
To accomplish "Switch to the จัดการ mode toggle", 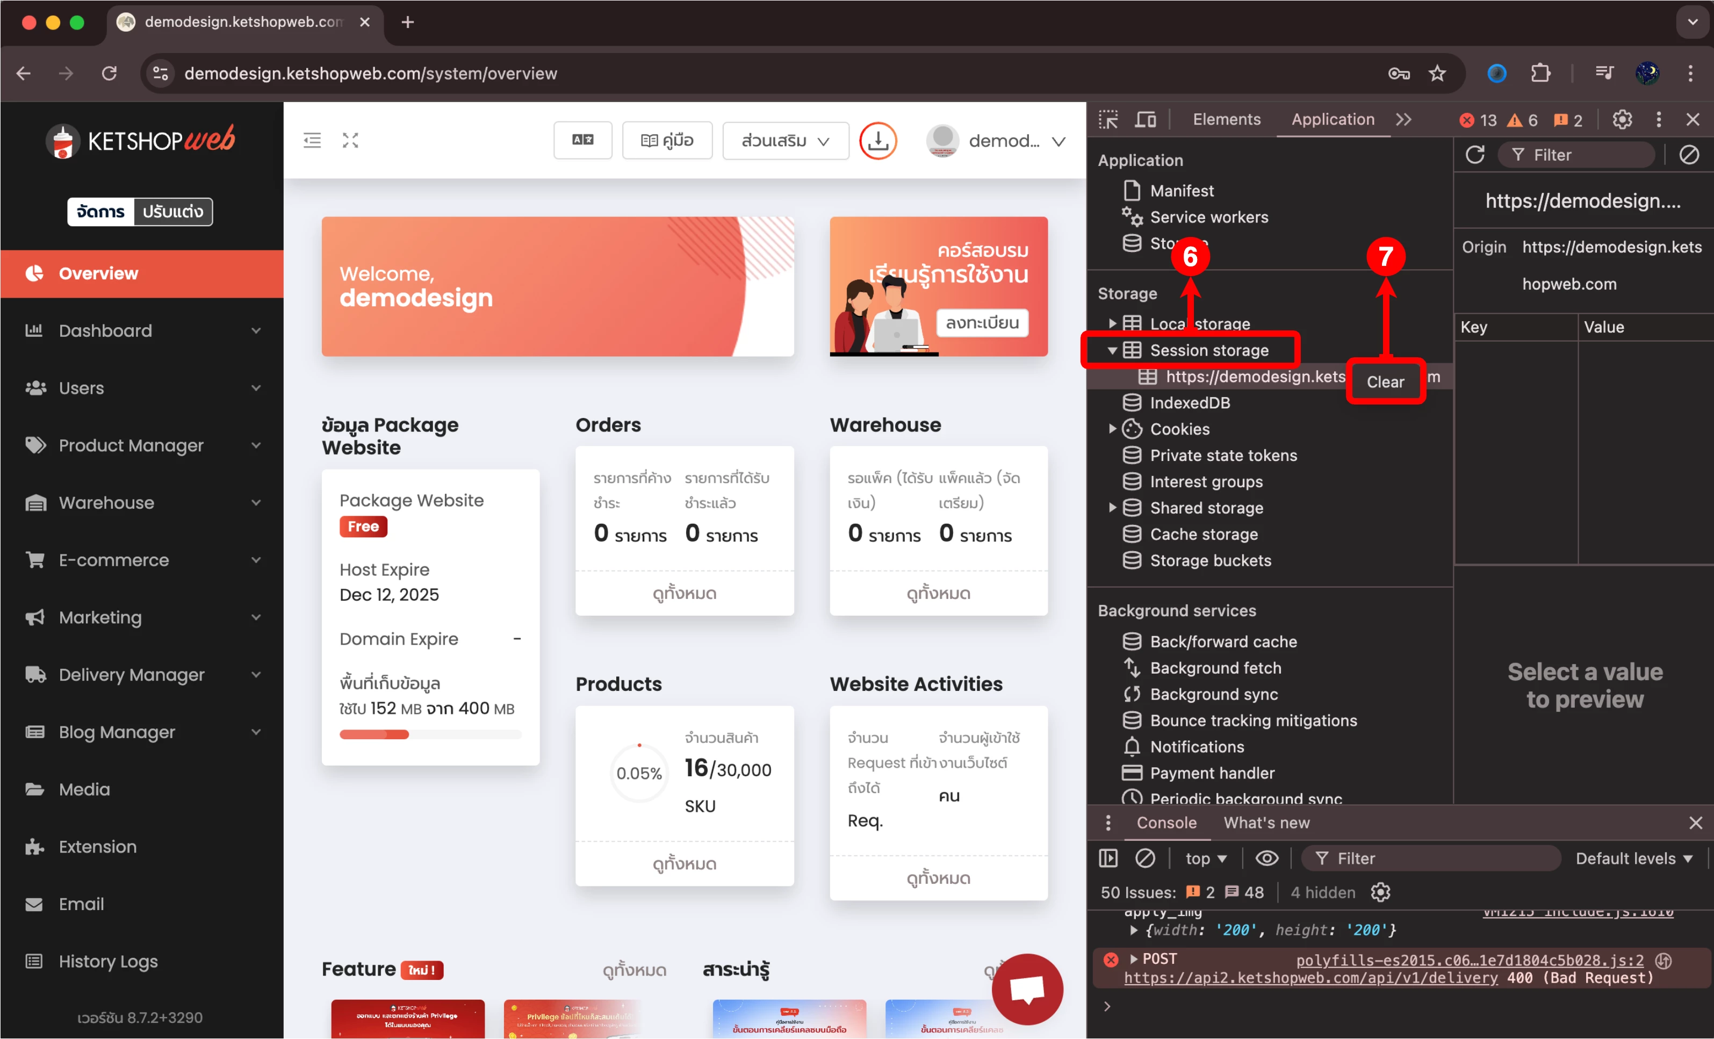I will [101, 212].
